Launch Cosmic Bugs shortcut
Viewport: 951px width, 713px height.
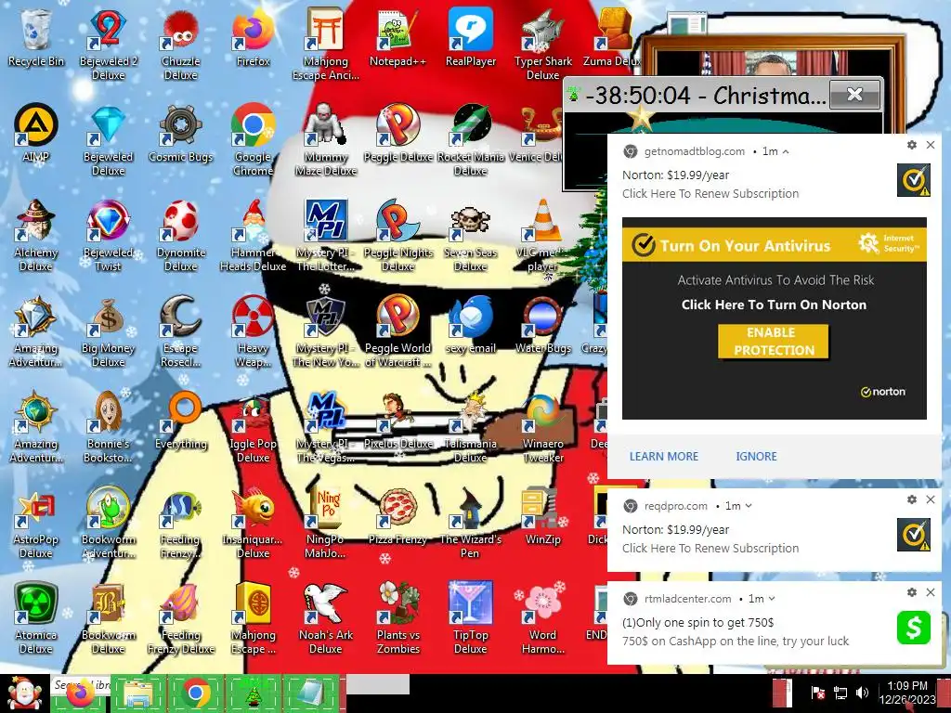pyautogui.click(x=181, y=134)
